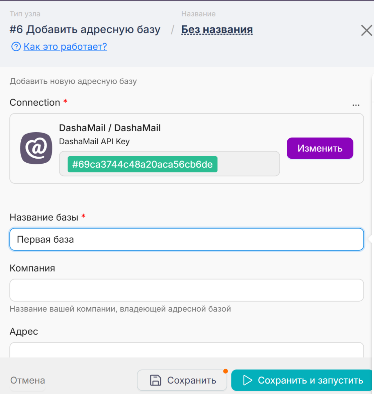Screen dimensions: 374x394
Task: Click the floppy disk save icon
Action: 156,380
